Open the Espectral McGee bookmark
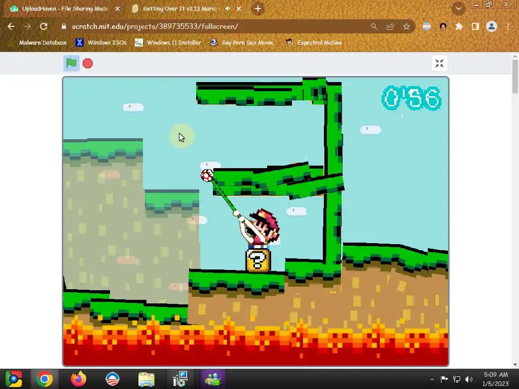Screen dimensions: 519x389 tap(313, 43)
